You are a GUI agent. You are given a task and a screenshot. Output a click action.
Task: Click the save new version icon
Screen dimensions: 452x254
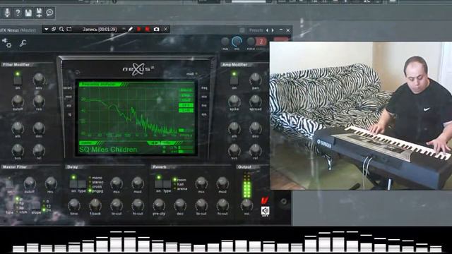tap(39, 13)
